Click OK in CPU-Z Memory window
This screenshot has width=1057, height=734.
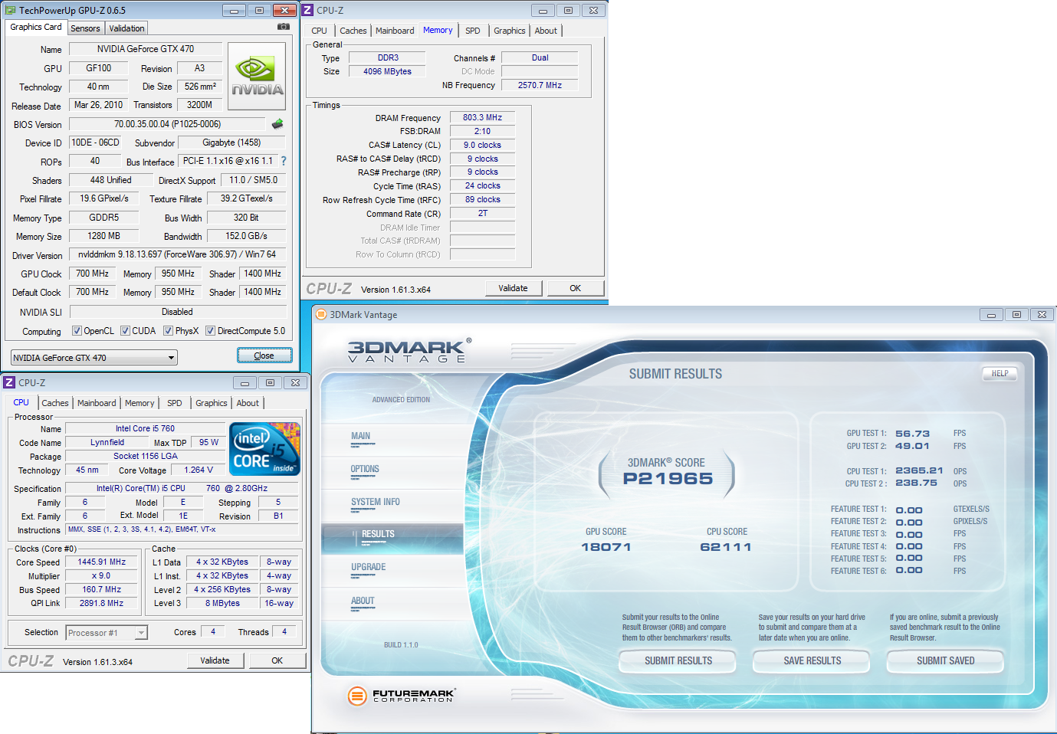(576, 288)
